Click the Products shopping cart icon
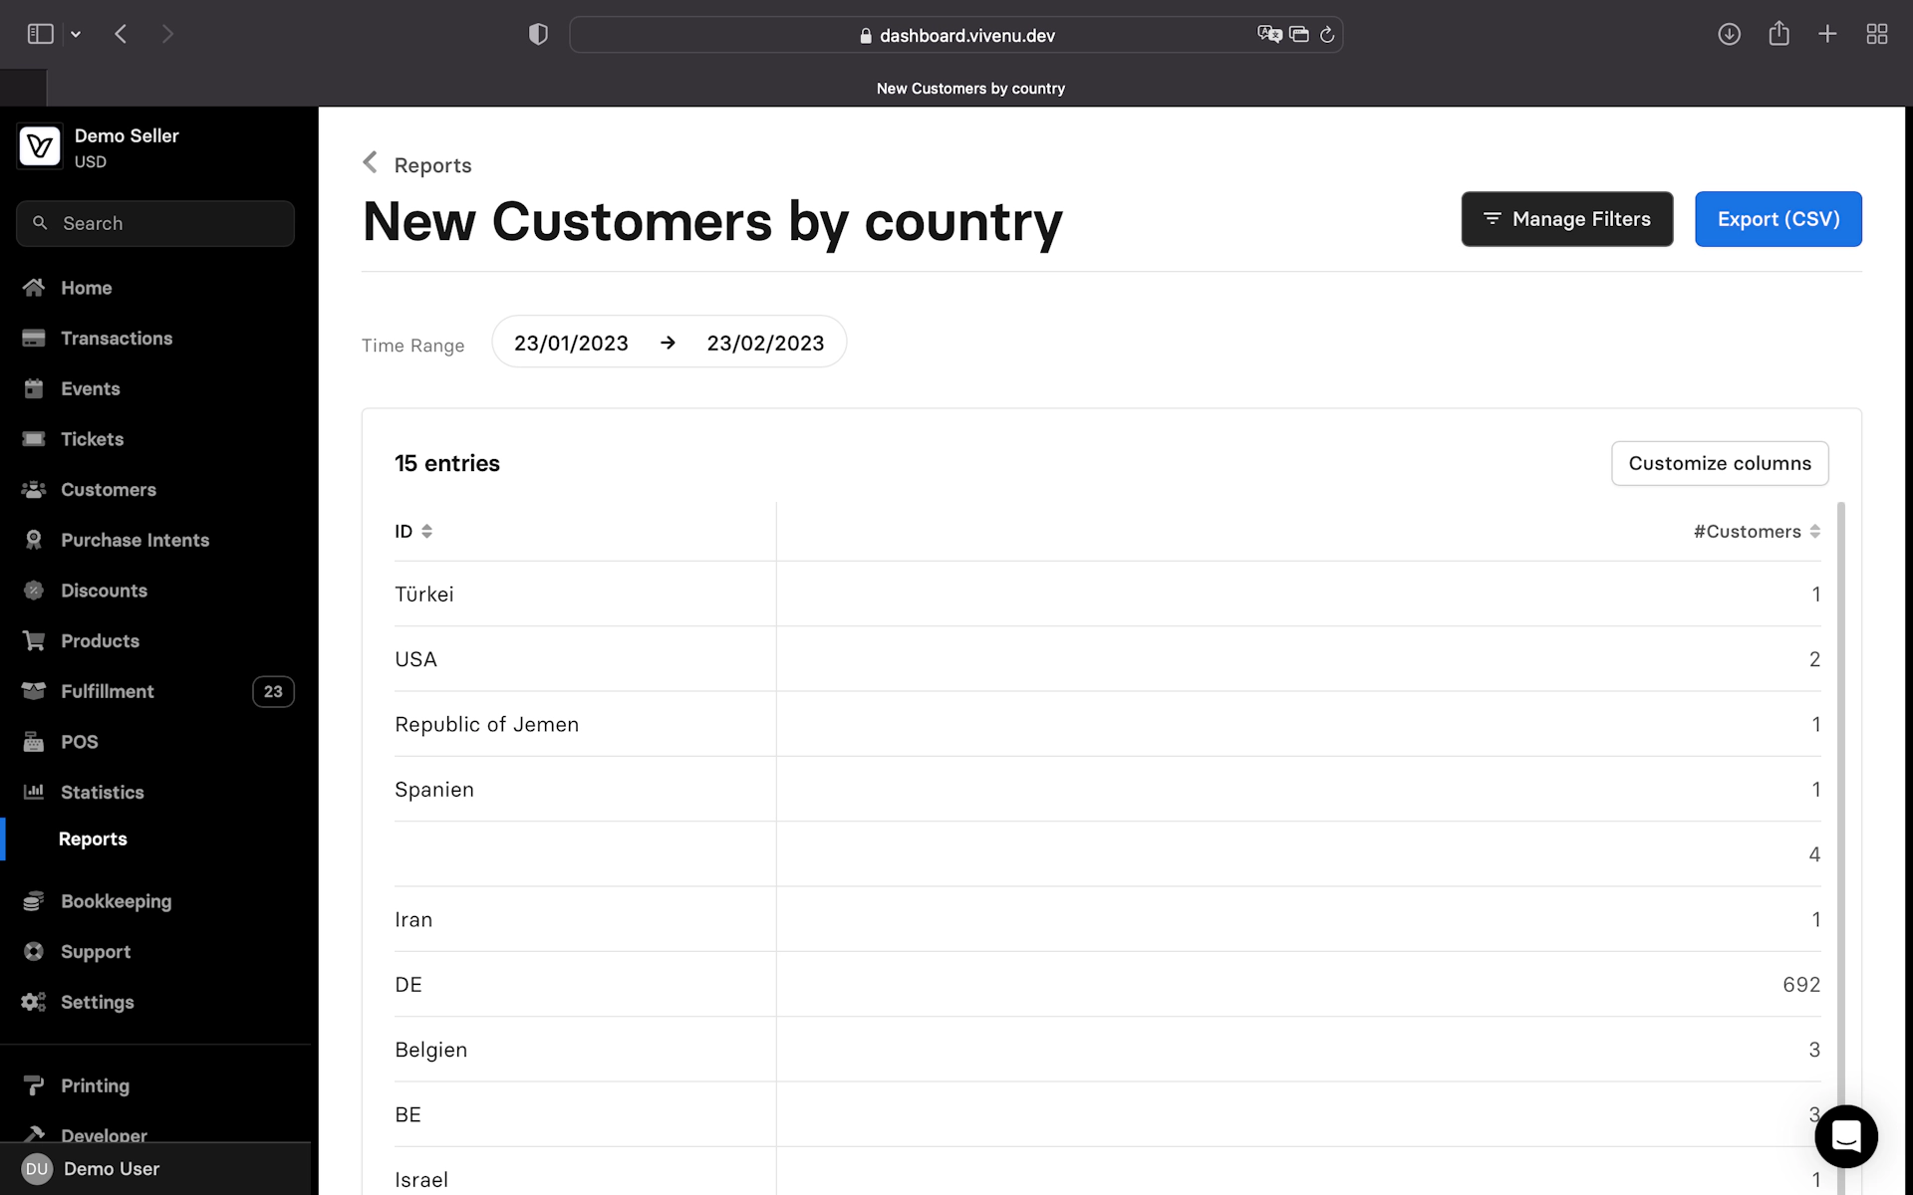Viewport: 1913px width, 1195px height. pos(34,640)
